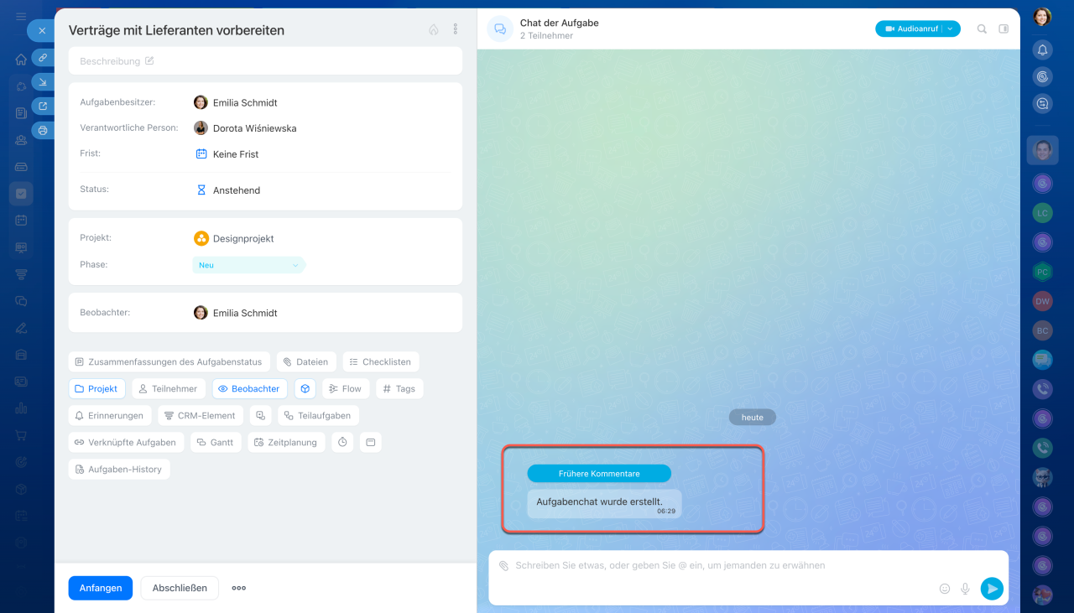Image resolution: width=1074 pixels, height=613 pixels.
Task: Open notifications bell in right sidebar
Action: pos(1042,50)
